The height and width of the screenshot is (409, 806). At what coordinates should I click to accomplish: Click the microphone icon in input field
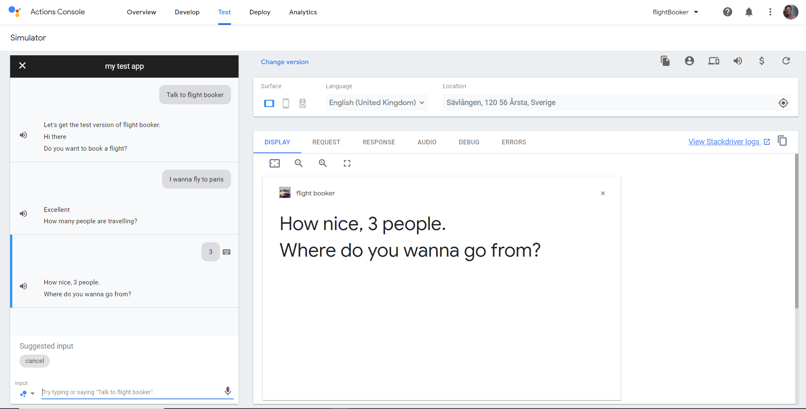click(x=228, y=391)
